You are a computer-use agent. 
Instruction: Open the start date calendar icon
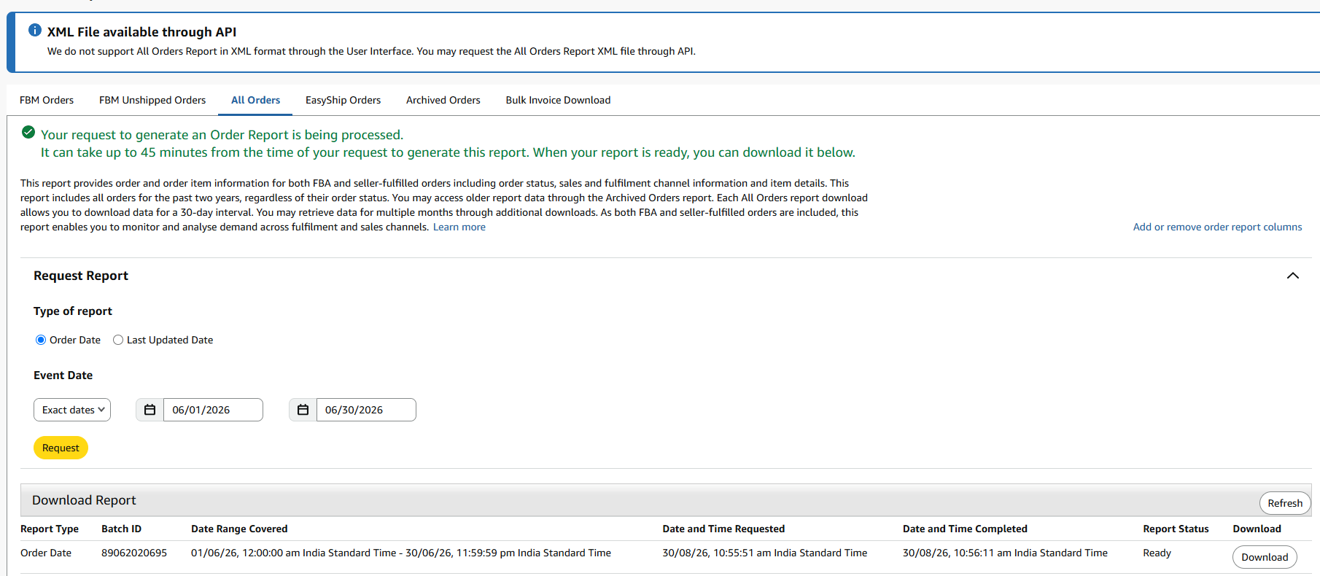(150, 410)
